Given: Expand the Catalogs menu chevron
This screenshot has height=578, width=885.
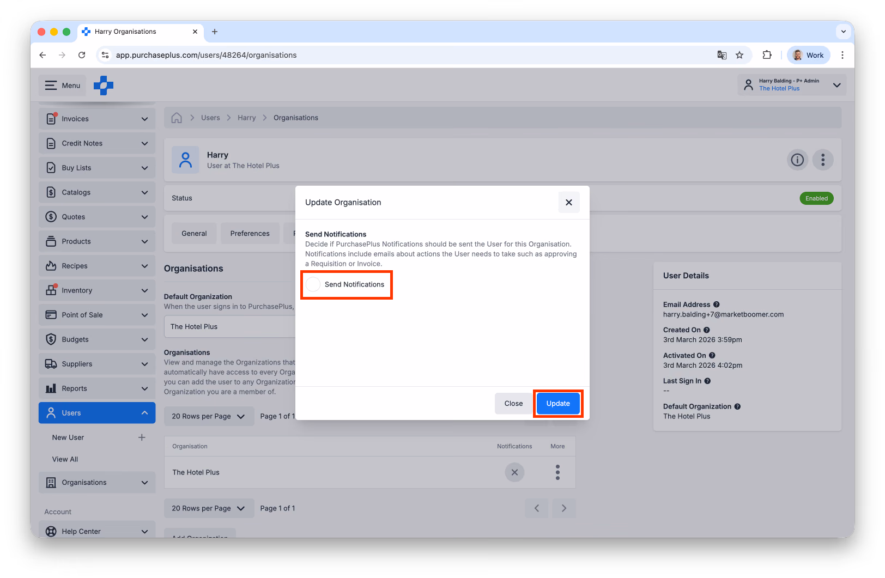Looking at the screenshot, I should tap(144, 192).
